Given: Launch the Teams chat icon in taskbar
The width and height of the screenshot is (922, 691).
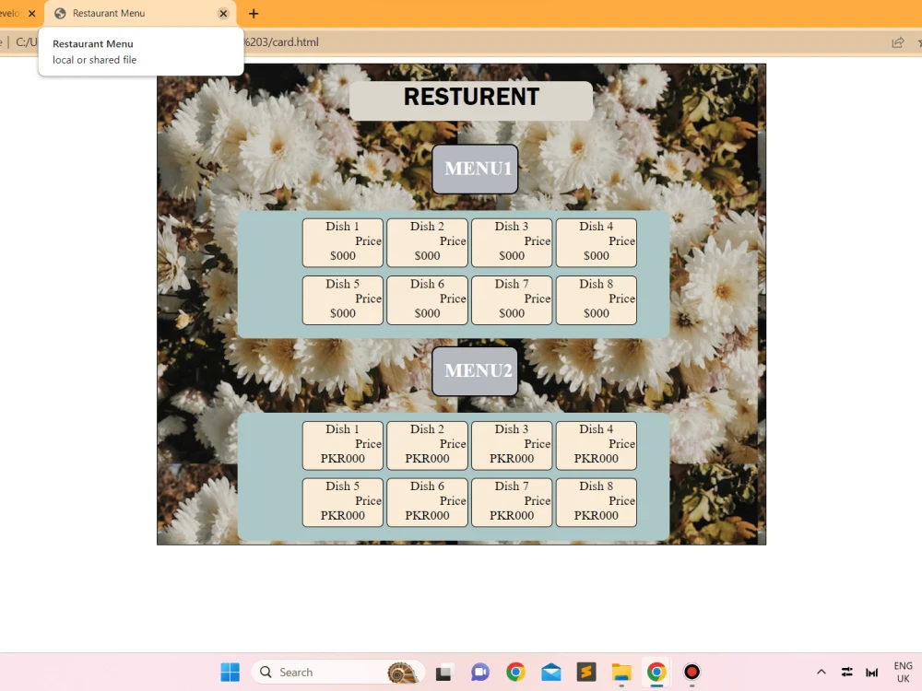Looking at the screenshot, I should click(479, 672).
